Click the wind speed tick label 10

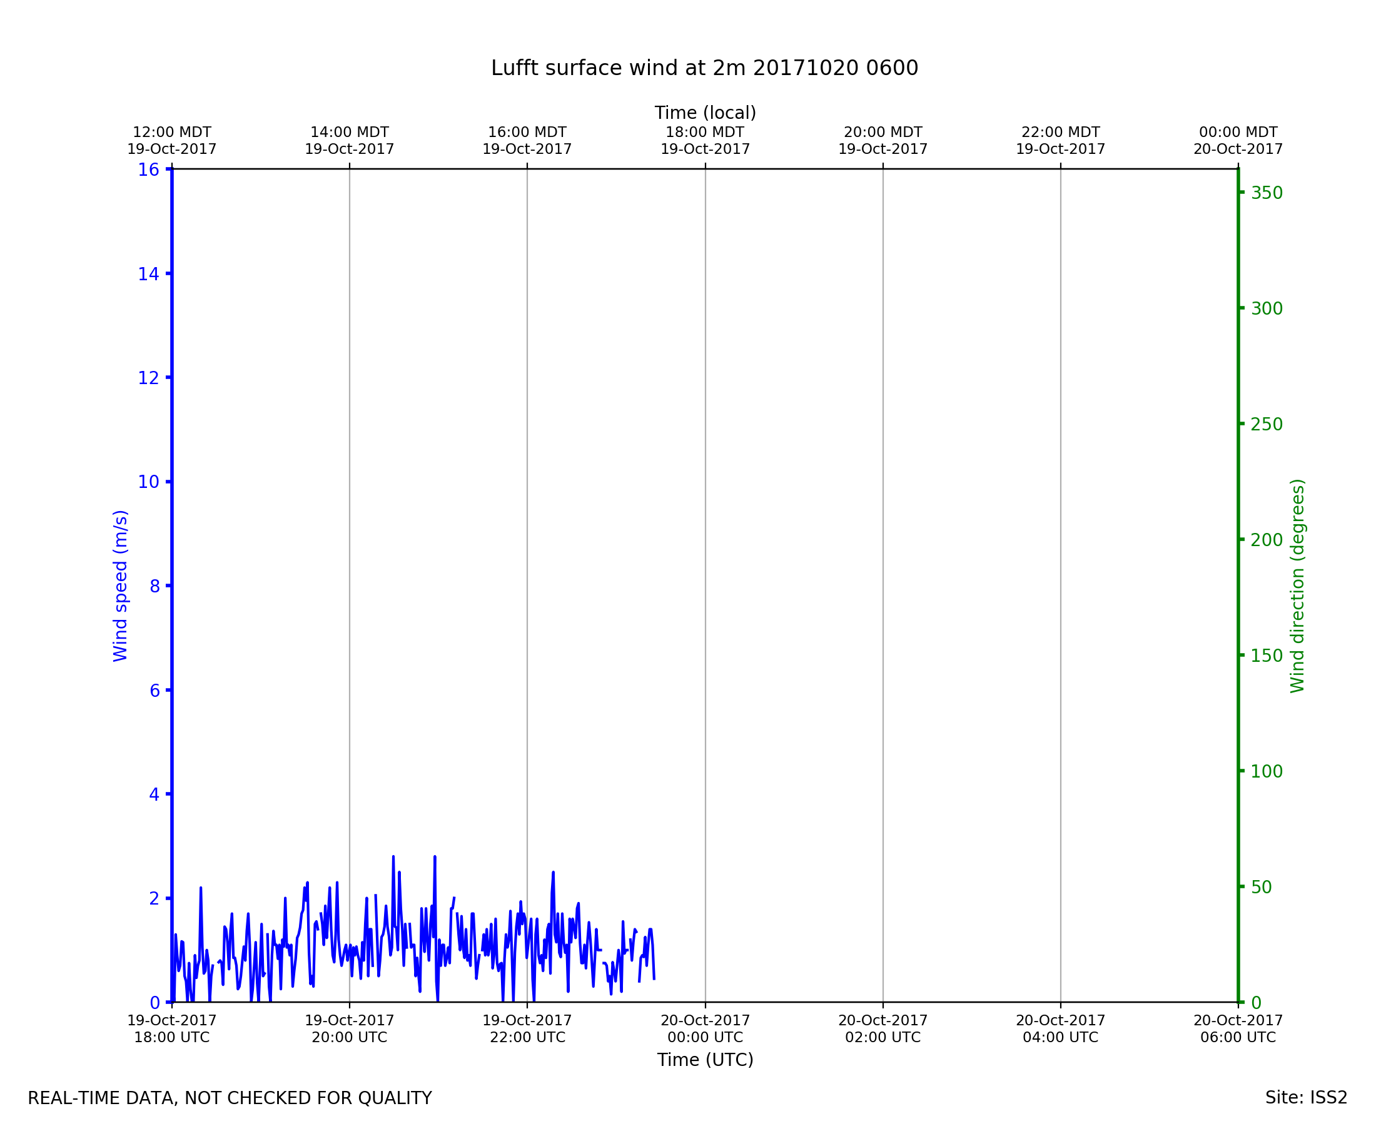tap(148, 482)
